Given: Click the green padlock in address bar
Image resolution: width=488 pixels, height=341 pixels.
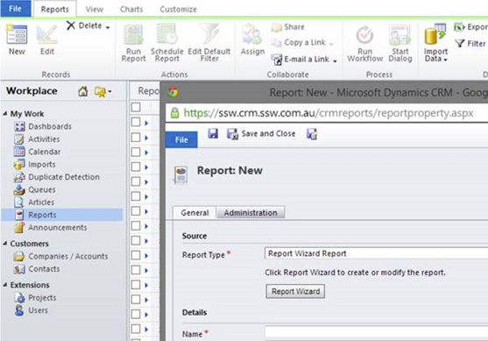Looking at the screenshot, I should pyautogui.click(x=174, y=113).
